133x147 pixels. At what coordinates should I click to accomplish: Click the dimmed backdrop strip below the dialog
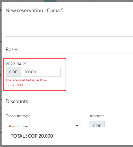(x=66, y=146)
